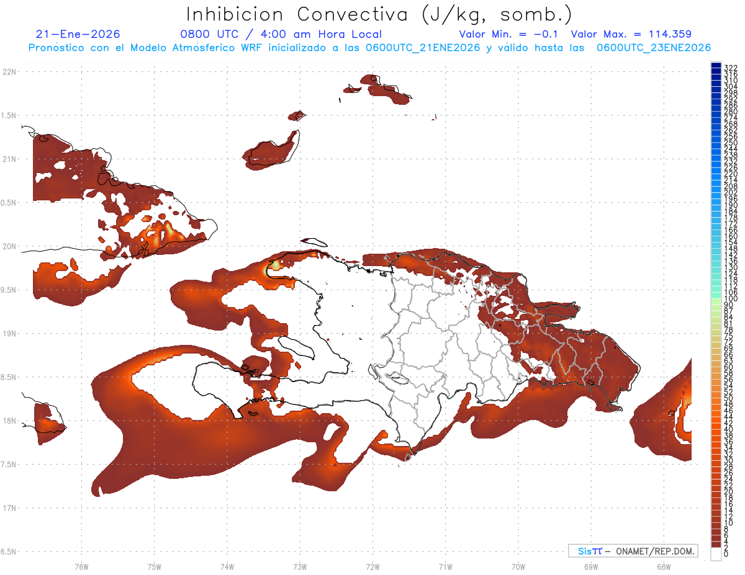
Task: Click the 'ONAMET/REP.DOM.' credit label
Action: click(x=656, y=551)
